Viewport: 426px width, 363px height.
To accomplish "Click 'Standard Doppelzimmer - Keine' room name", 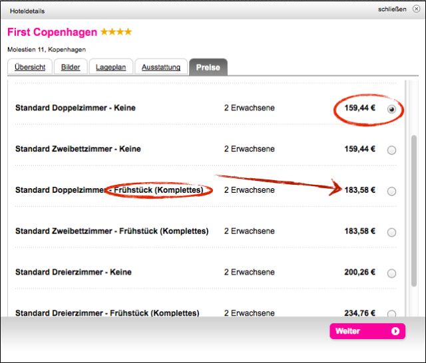I will point(75,108).
